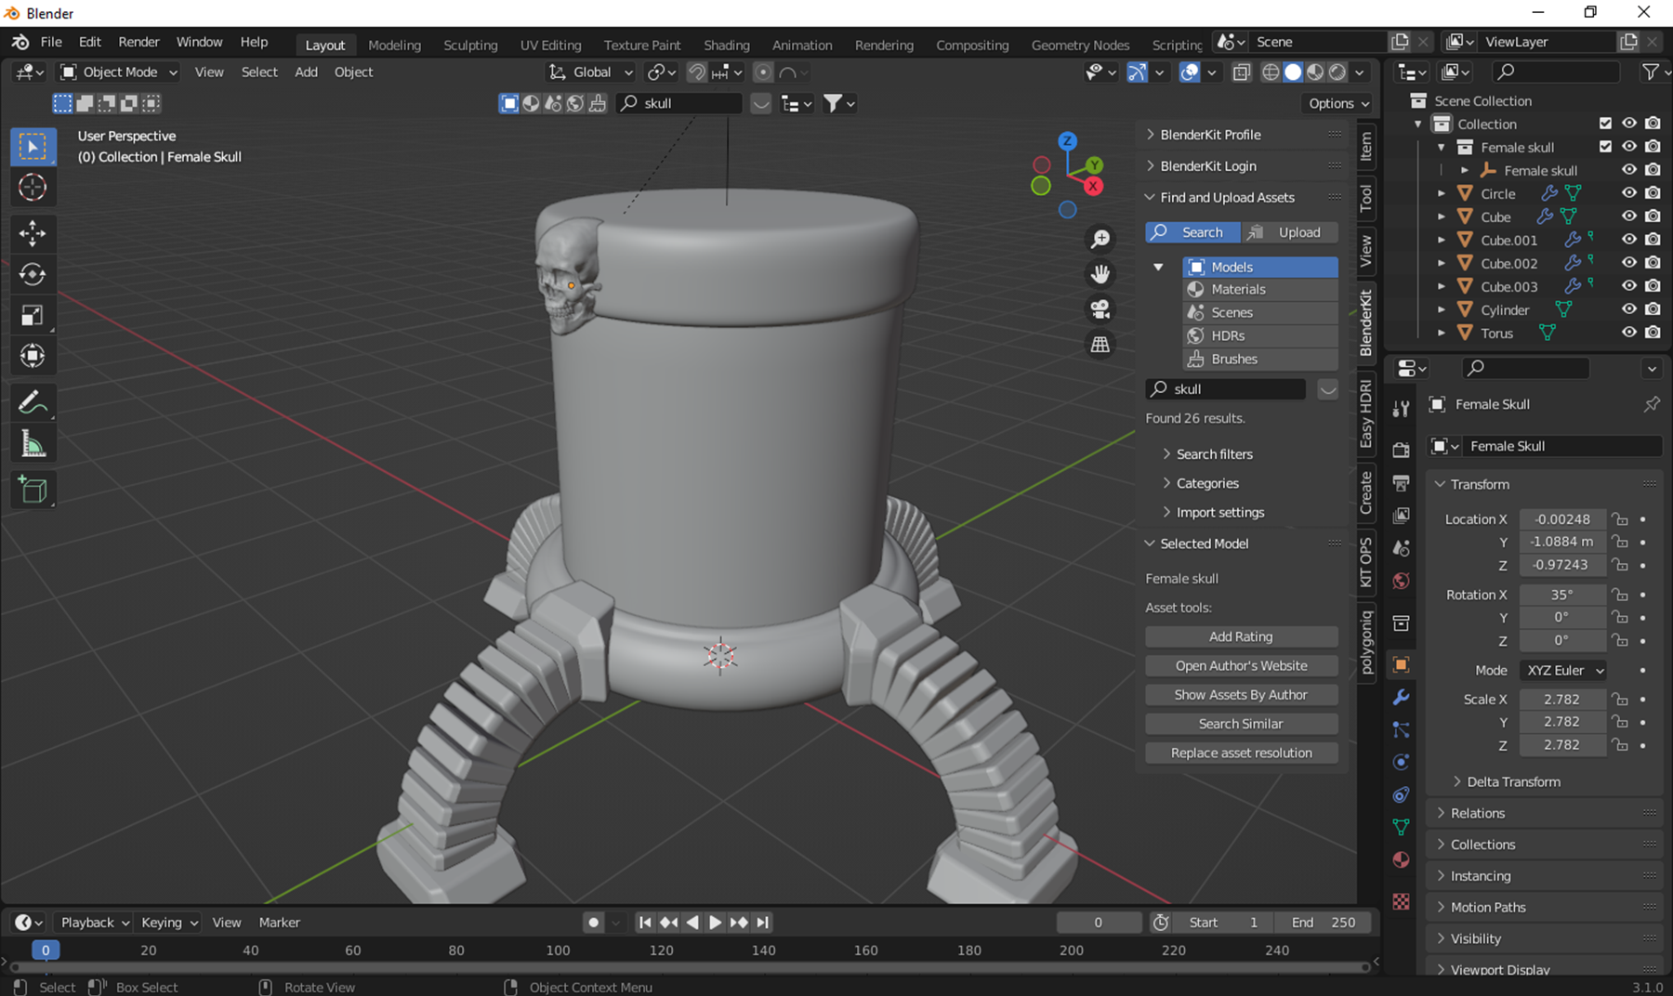1673x996 pixels.
Task: Click the Upload button in BlenderKit
Action: click(1289, 232)
